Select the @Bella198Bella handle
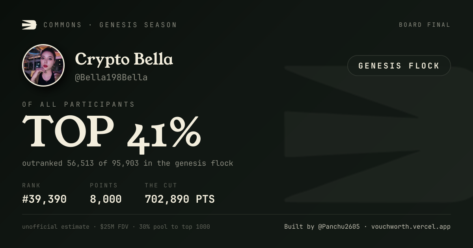Viewport: 473px width, 248px height. (111, 78)
